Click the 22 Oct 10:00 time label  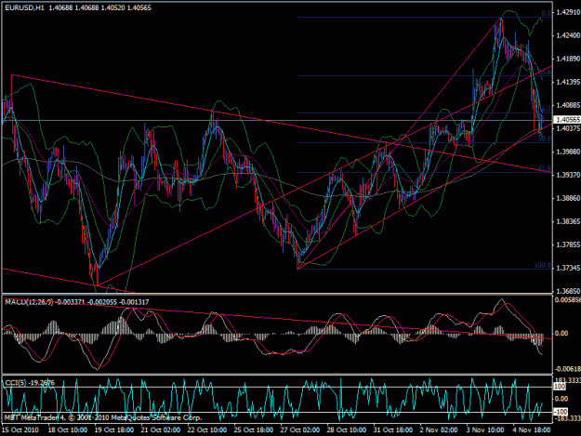[x=207, y=429]
